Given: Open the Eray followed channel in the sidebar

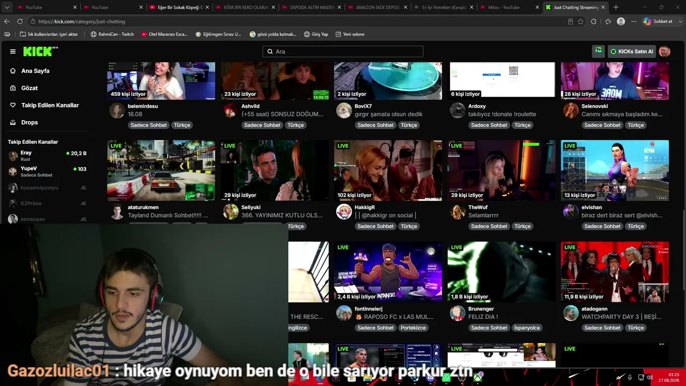Looking at the screenshot, I should [x=47, y=155].
